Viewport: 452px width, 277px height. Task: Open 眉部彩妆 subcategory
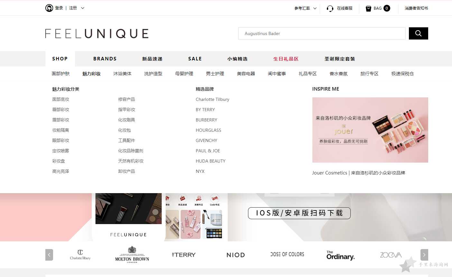pyautogui.click(x=61, y=120)
